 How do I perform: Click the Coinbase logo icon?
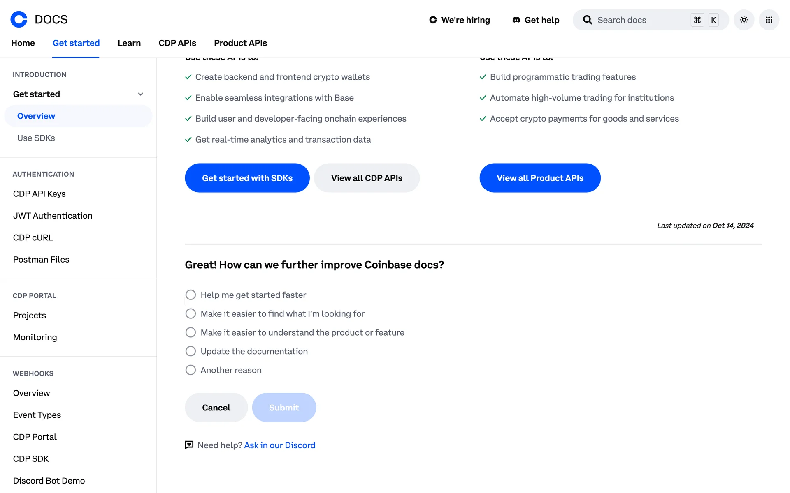(19, 19)
